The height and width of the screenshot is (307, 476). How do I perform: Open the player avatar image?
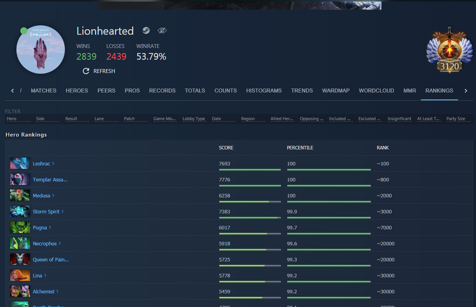point(41,50)
